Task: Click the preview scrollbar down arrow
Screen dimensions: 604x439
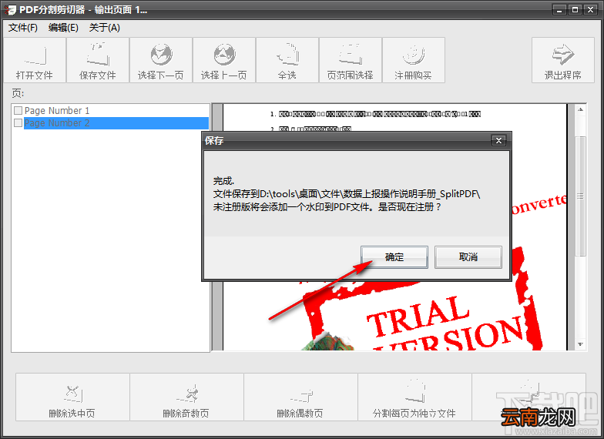Action: (x=581, y=344)
